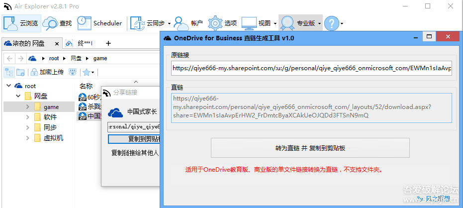This screenshot has width=463, height=208.
Task: Collapse the 网盘 tree node
Action: (18, 96)
